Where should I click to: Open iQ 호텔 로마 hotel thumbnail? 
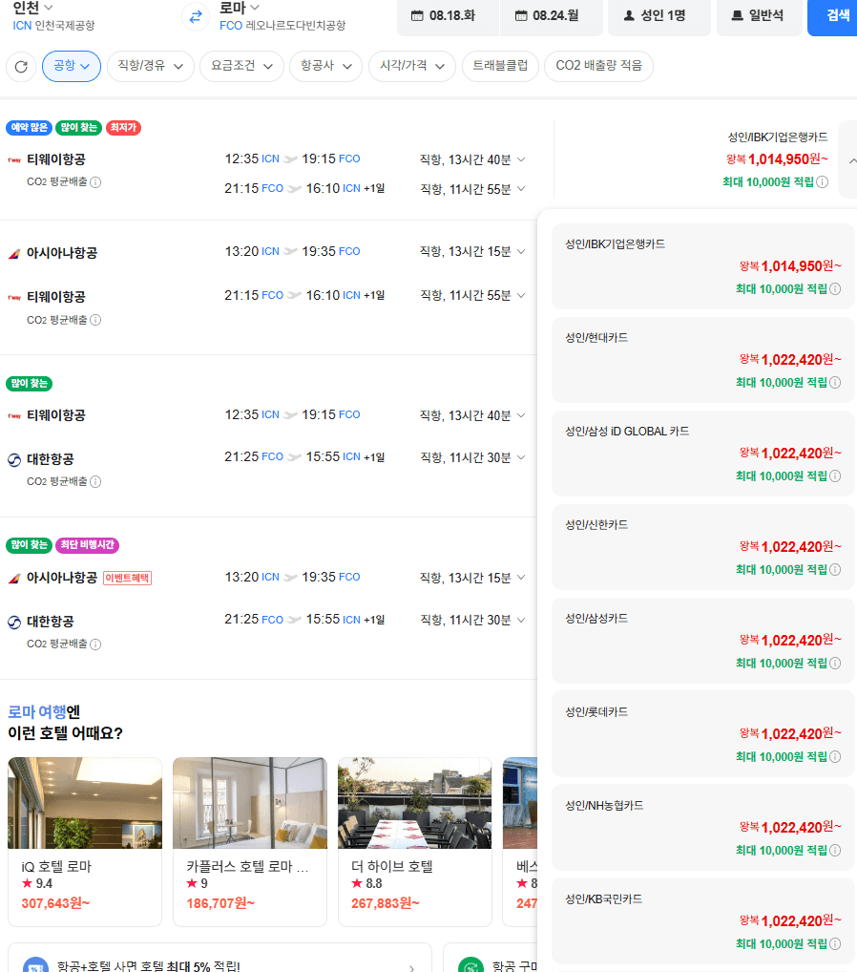coord(85,803)
